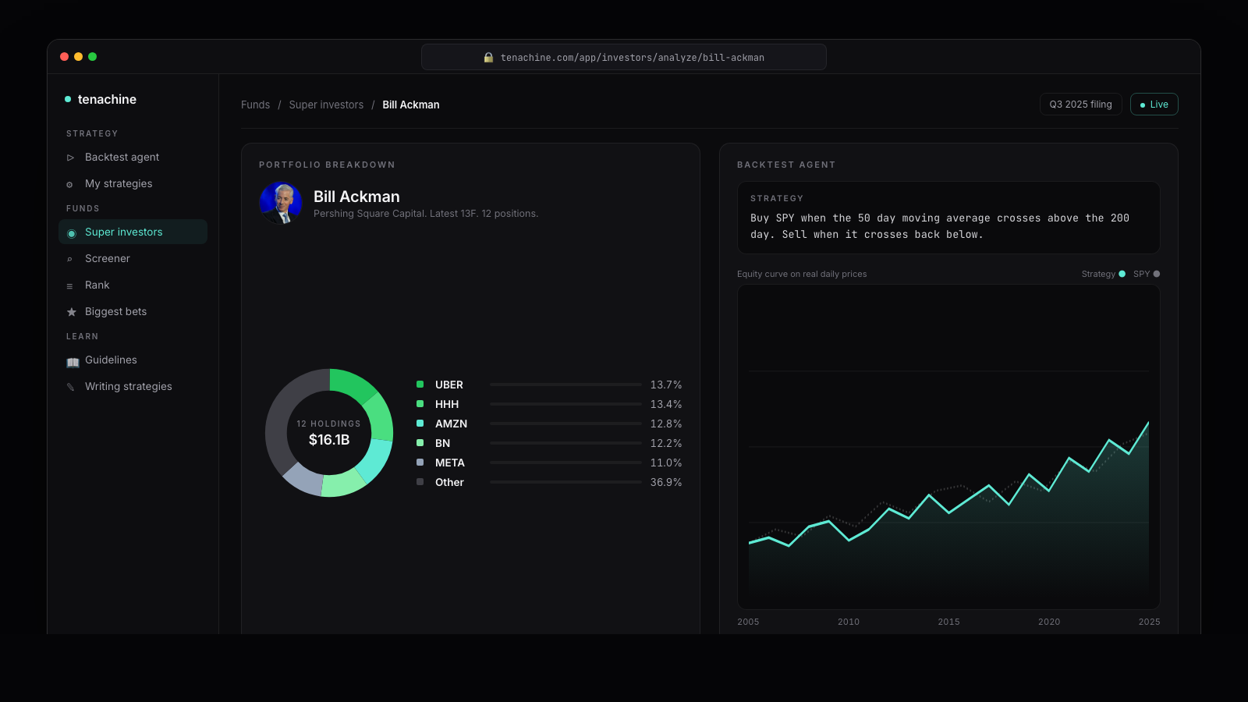Click the Strategy legend entry
The width and height of the screenshot is (1248, 702).
1104,274
